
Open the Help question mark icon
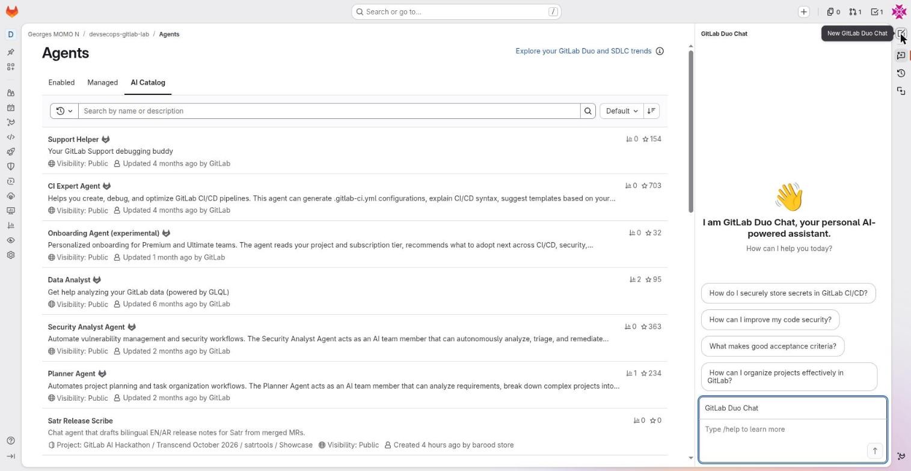pyautogui.click(x=10, y=441)
